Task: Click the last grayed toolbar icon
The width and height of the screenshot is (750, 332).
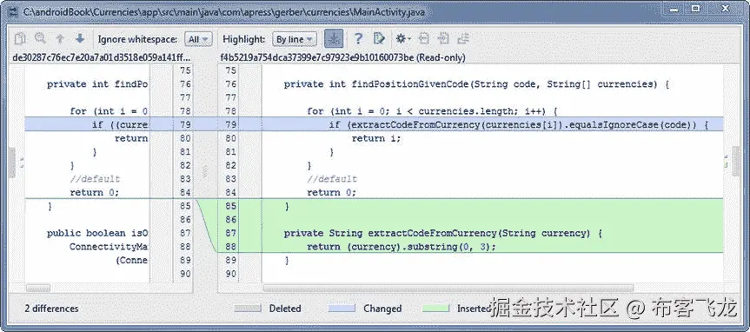Action: (x=463, y=39)
